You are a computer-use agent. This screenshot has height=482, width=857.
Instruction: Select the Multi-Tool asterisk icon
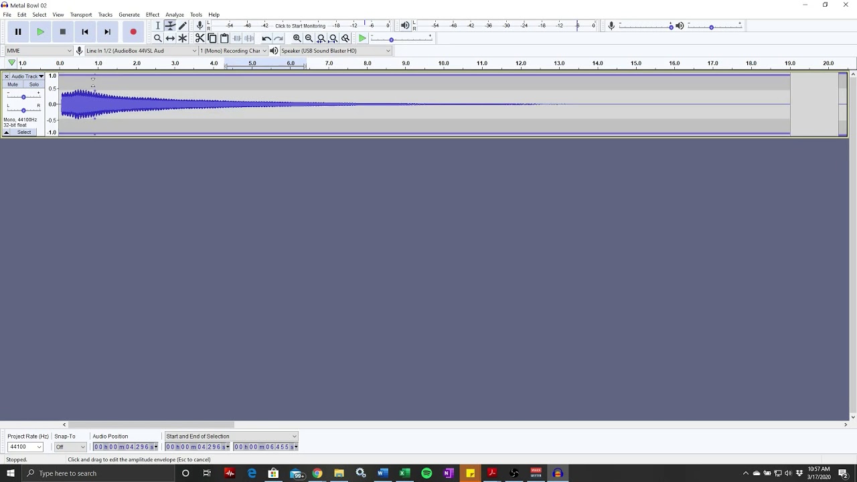pyautogui.click(x=182, y=38)
